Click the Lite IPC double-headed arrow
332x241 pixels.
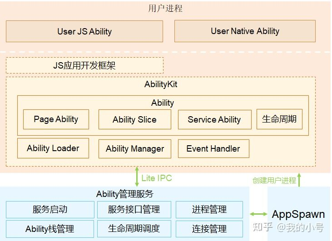(137, 177)
